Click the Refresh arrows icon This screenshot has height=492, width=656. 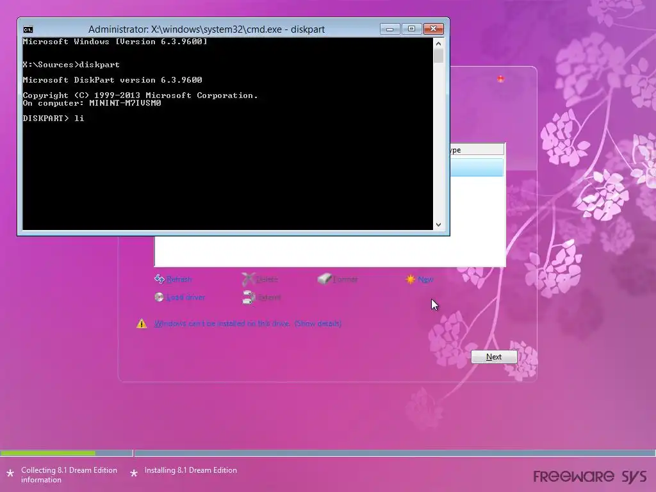pyautogui.click(x=160, y=279)
